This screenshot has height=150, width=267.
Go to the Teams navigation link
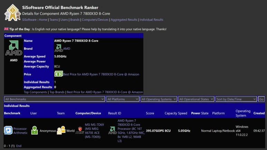[x=54, y=20]
